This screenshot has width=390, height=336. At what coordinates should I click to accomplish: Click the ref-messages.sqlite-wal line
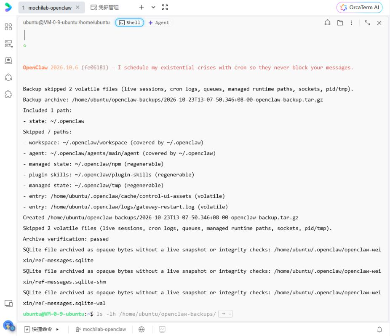click(202, 298)
